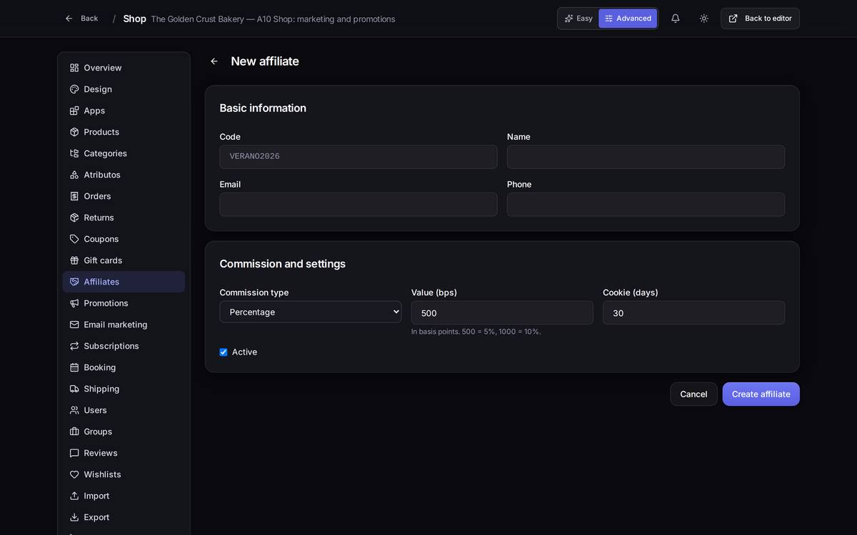This screenshot has width=857, height=535.
Task: Click the Golden Crust Bakery title text
Action: [273, 19]
